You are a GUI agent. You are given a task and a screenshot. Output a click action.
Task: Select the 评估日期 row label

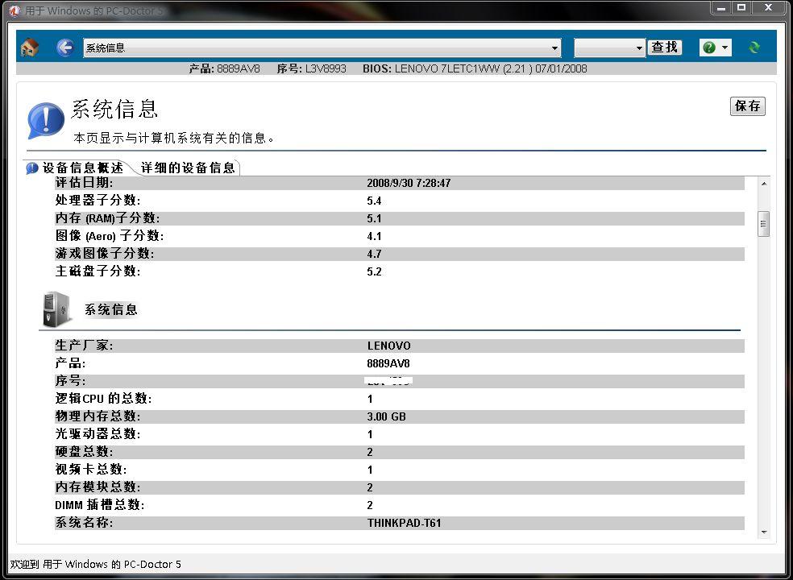pos(84,183)
